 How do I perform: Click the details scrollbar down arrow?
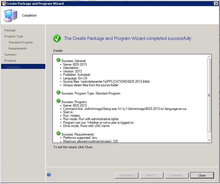[209, 140]
